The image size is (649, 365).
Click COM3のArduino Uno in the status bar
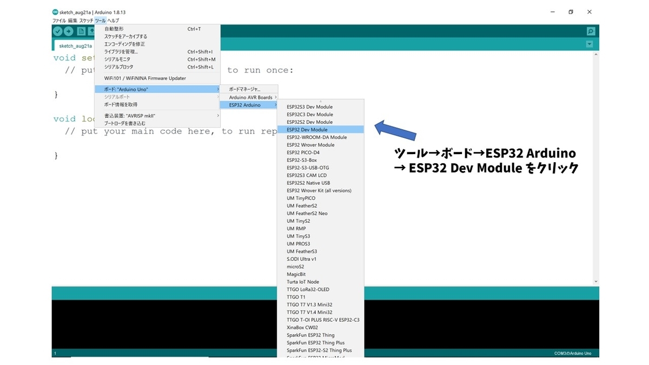tap(572, 353)
